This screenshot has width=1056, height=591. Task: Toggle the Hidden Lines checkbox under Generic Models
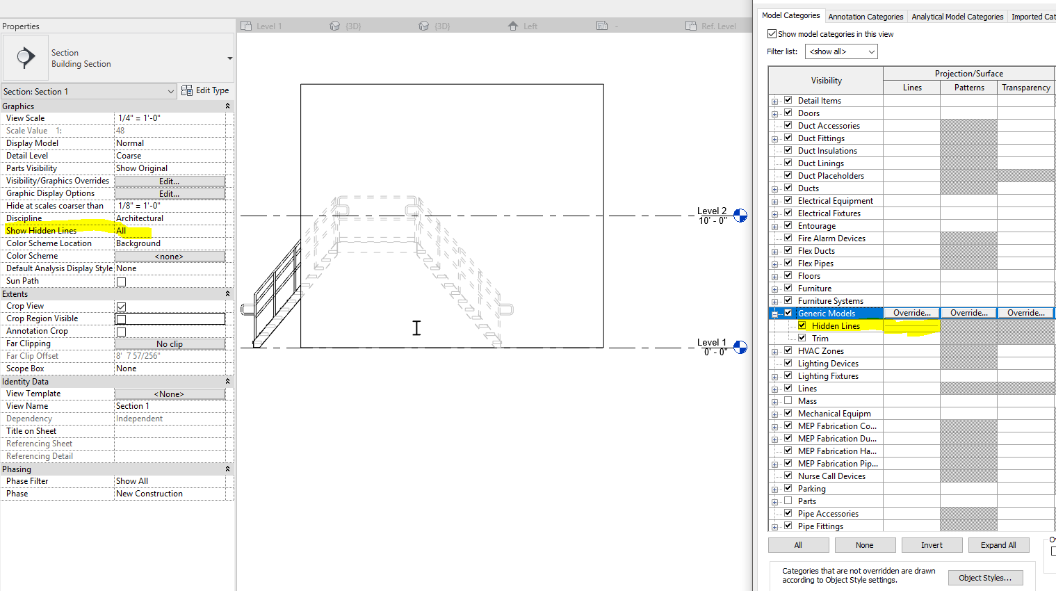click(803, 325)
